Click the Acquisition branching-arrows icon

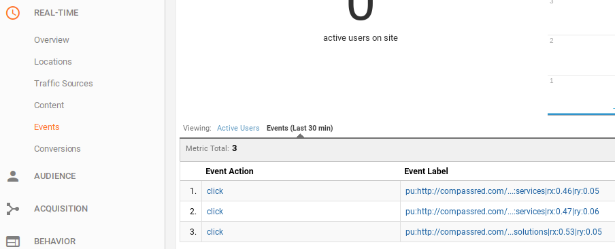(x=12, y=209)
